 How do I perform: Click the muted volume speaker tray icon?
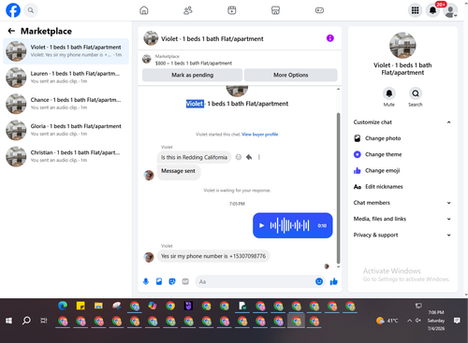[418, 321]
